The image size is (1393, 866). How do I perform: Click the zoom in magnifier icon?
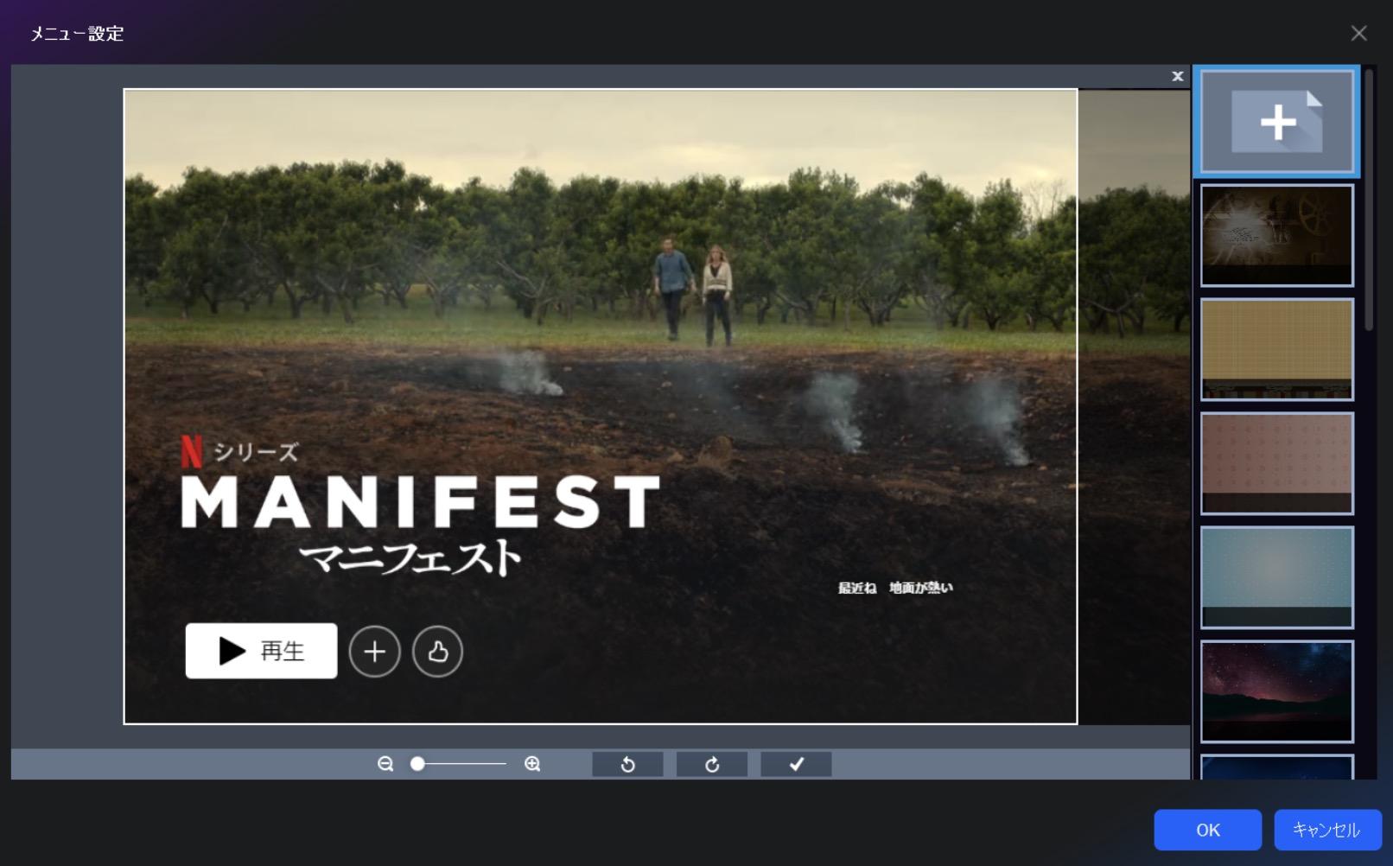tap(532, 764)
